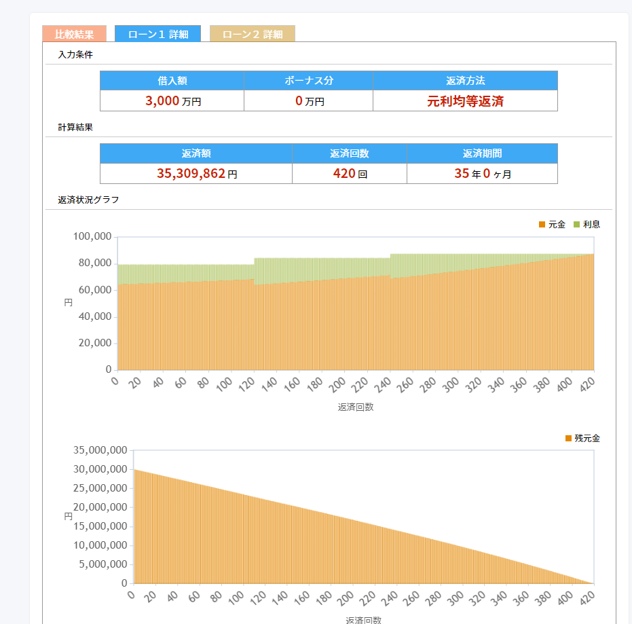This screenshot has width=632, height=624.
Task: Select the ローン2 詳細 tab
Action: point(252,34)
